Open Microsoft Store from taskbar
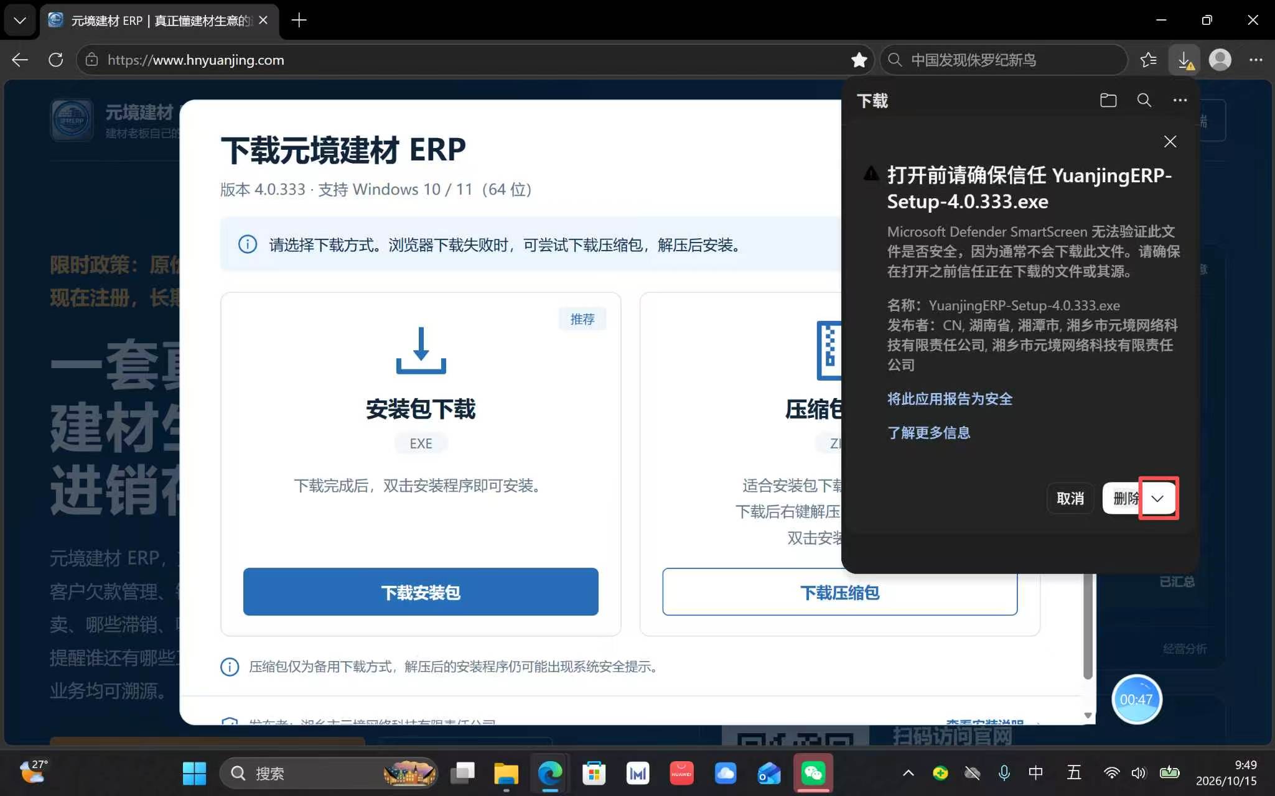This screenshot has width=1275, height=796. 594,773
